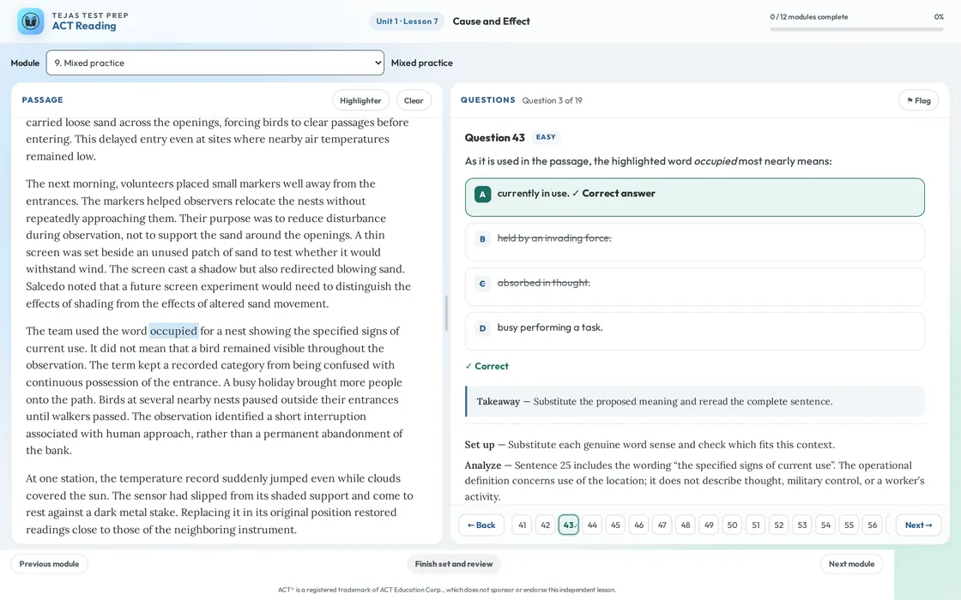The image size is (961, 600).
Task: Jump to question 55
Action: 849,525
